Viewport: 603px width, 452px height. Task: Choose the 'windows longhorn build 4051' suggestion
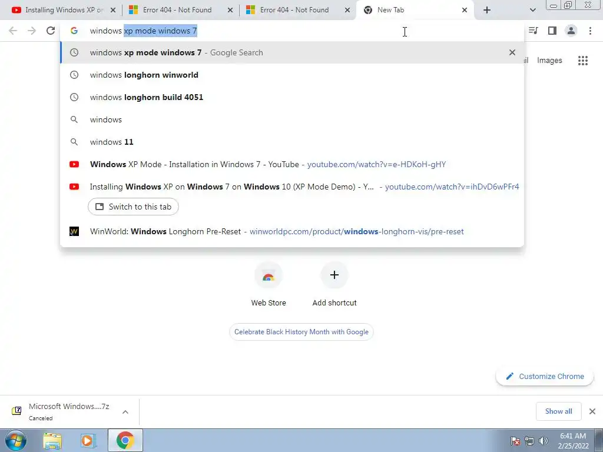[292, 97]
